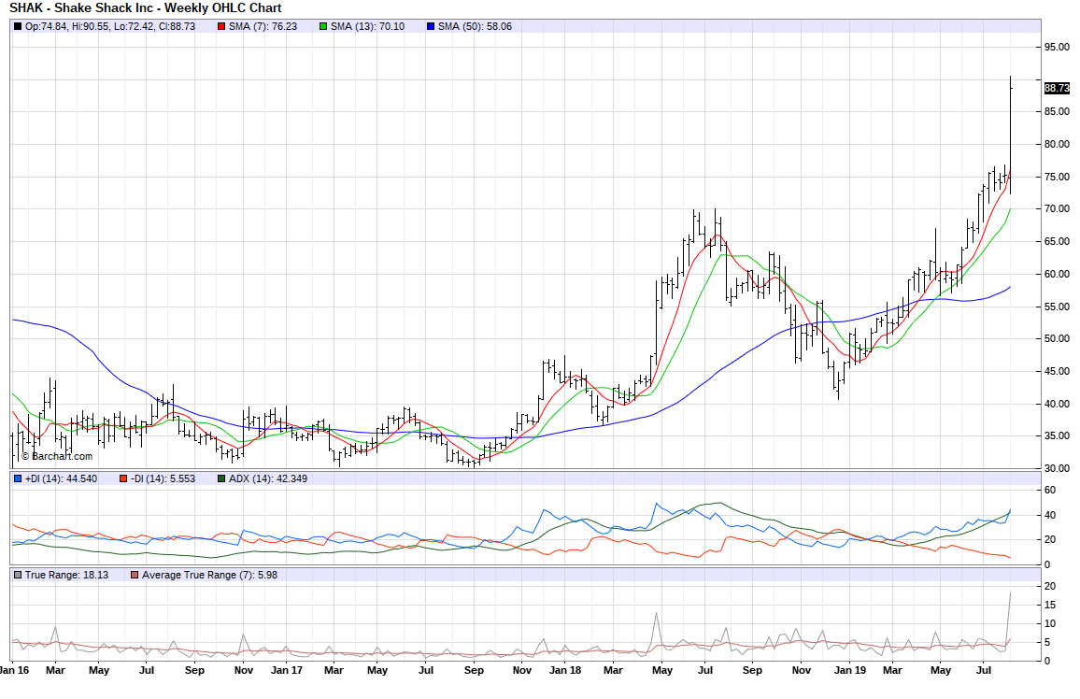Click the 10 label on True Range axis

coord(1050,624)
